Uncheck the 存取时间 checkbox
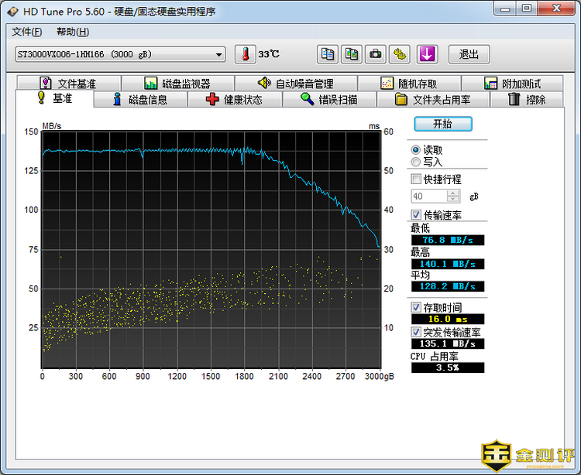 [x=417, y=308]
